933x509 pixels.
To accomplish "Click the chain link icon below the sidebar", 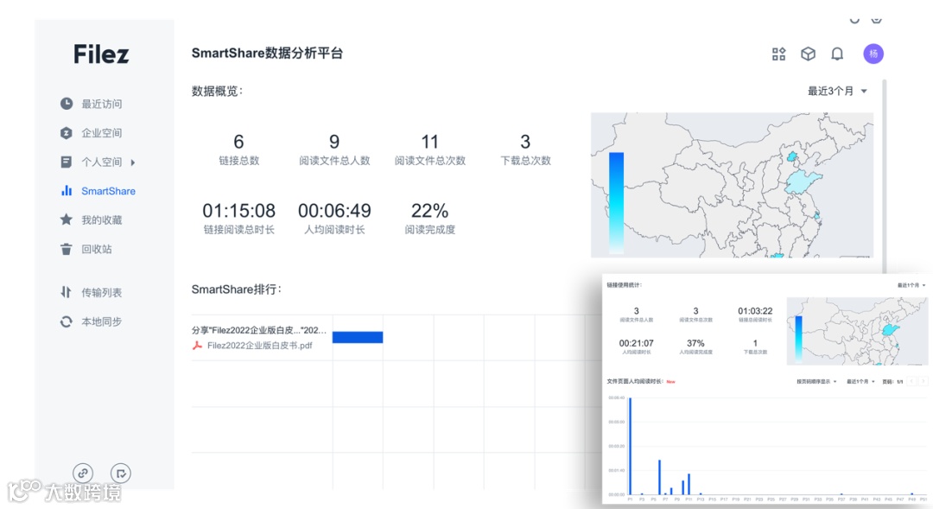I will coord(83,474).
